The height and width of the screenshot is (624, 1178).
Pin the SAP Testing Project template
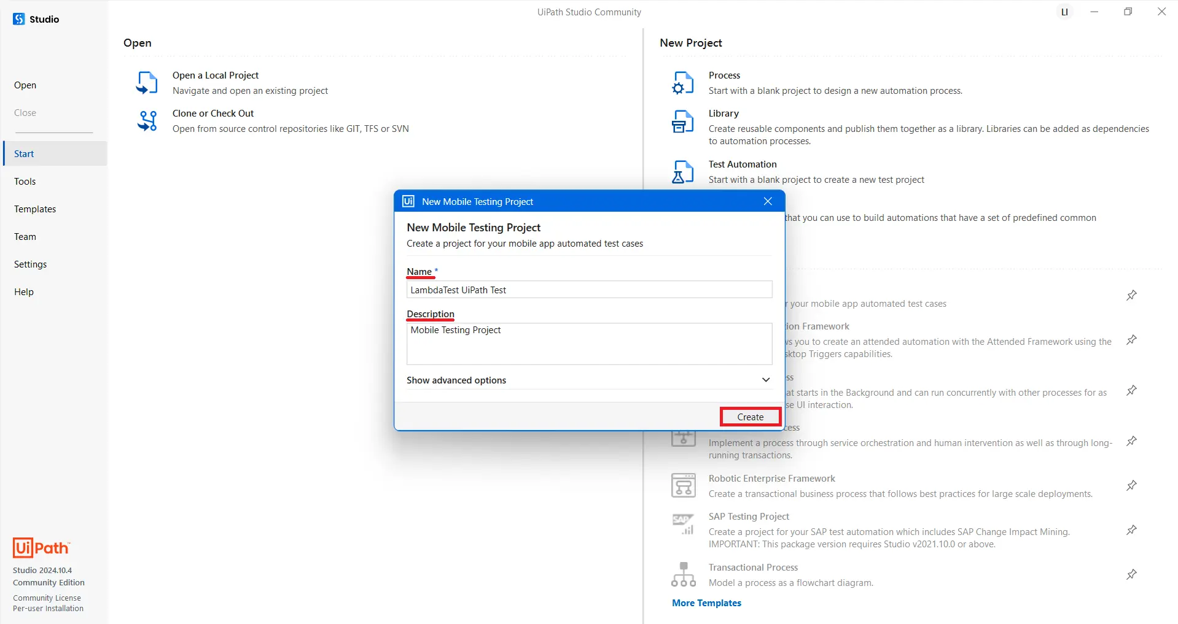click(x=1131, y=530)
